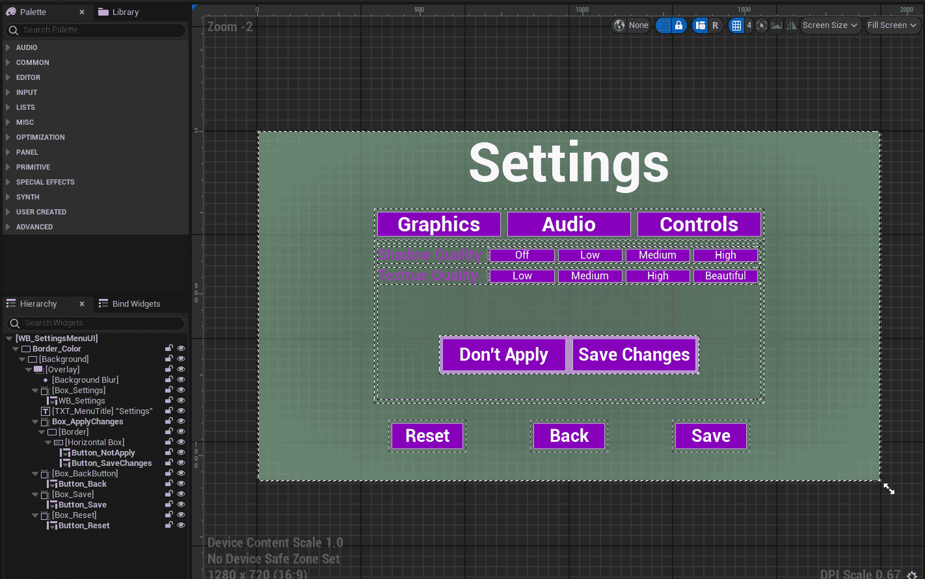
Task: Click the lock icon for Button_Reset
Action: pos(169,526)
